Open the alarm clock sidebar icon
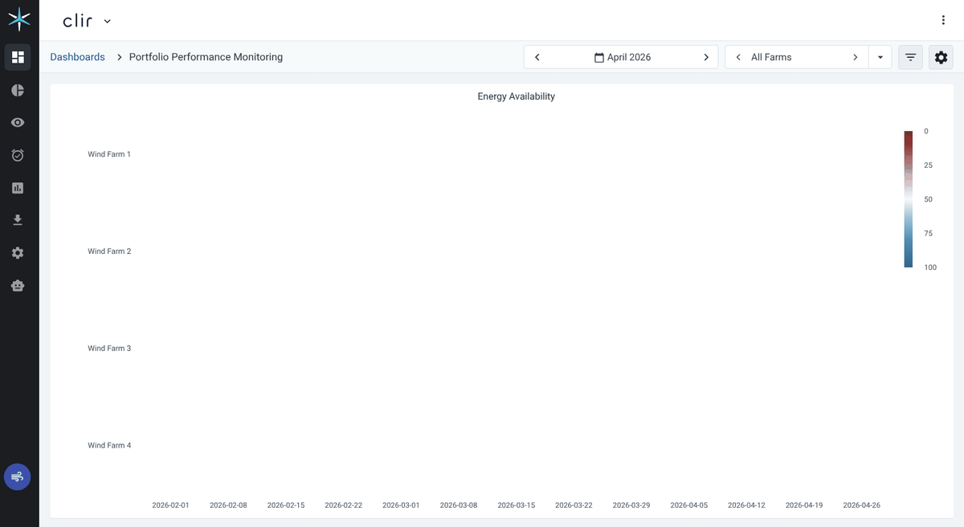The width and height of the screenshot is (964, 527). pos(18,155)
